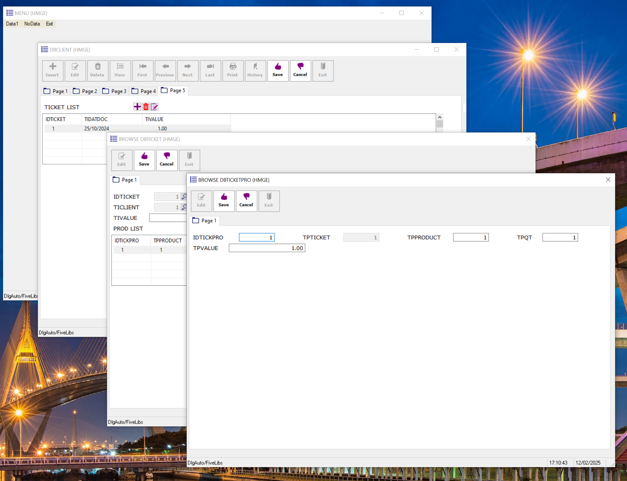Click the scroll-up arrow of the ticket list
This screenshot has width=627, height=481.
pos(440,117)
